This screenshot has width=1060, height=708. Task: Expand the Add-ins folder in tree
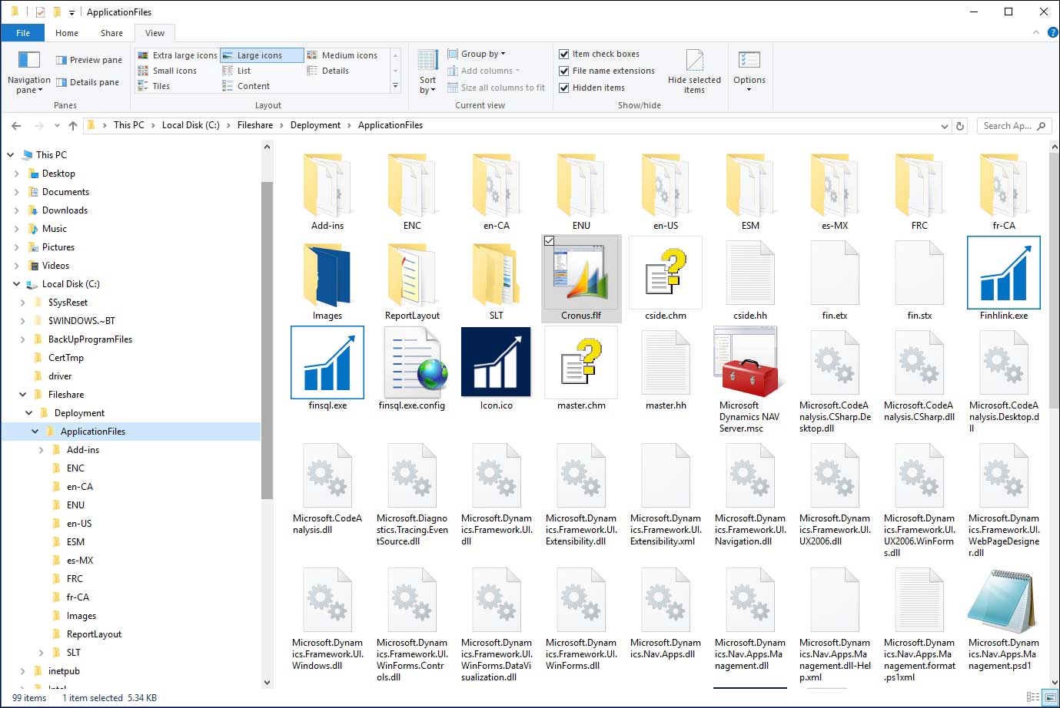click(42, 450)
